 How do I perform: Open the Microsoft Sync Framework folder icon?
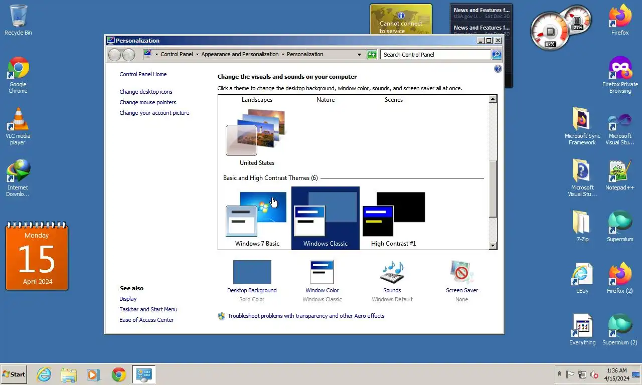pos(582,126)
